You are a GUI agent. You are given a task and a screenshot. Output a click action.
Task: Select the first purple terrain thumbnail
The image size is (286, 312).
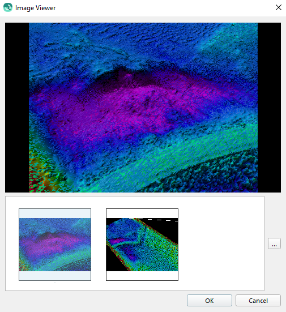click(x=55, y=245)
